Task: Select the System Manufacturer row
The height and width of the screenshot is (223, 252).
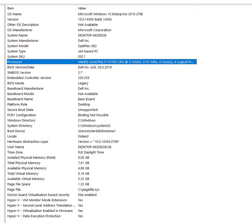Action: 102,40
